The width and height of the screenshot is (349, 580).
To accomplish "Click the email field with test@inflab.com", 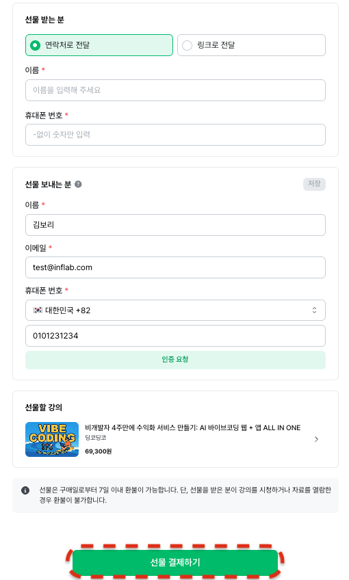I will click(x=175, y=267).
